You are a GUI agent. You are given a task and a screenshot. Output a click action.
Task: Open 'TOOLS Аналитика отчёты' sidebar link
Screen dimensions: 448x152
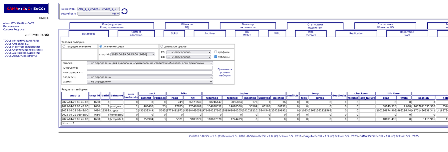20,56
